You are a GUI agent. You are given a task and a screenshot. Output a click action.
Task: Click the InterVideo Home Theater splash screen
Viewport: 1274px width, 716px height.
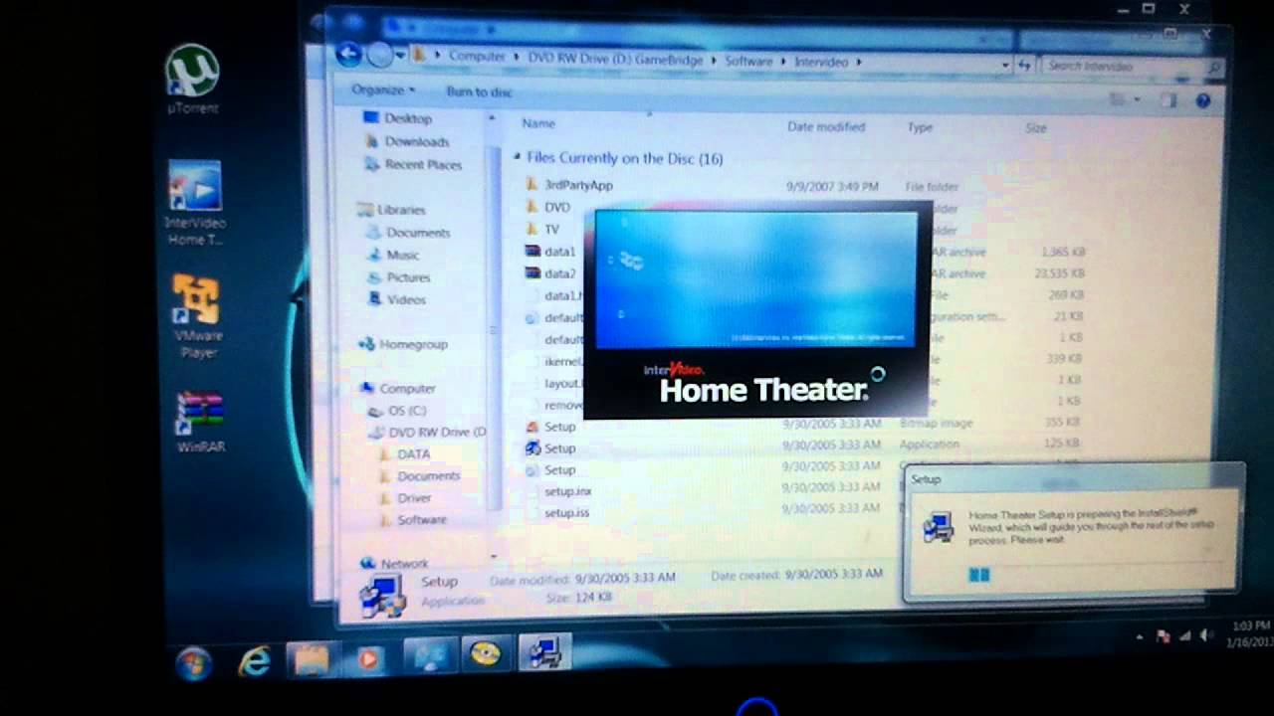756,310
